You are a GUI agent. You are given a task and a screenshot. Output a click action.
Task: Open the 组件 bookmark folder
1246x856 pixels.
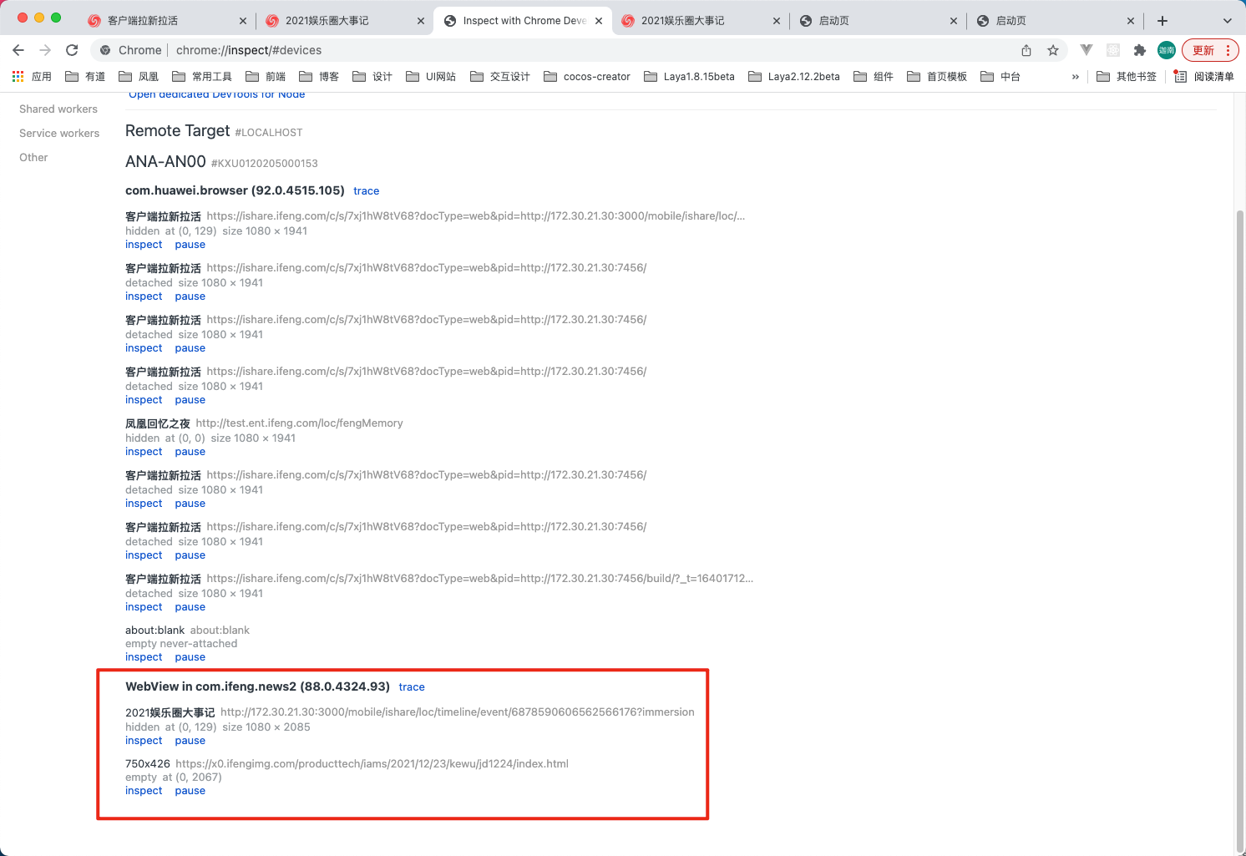coord(874,76)
